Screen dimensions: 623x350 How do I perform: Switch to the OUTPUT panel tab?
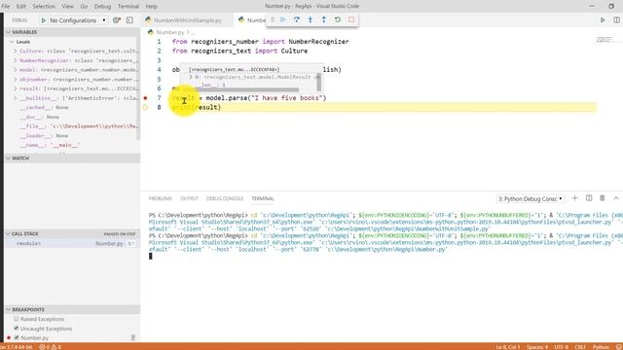pyautogui.click(x=189, y=198)
